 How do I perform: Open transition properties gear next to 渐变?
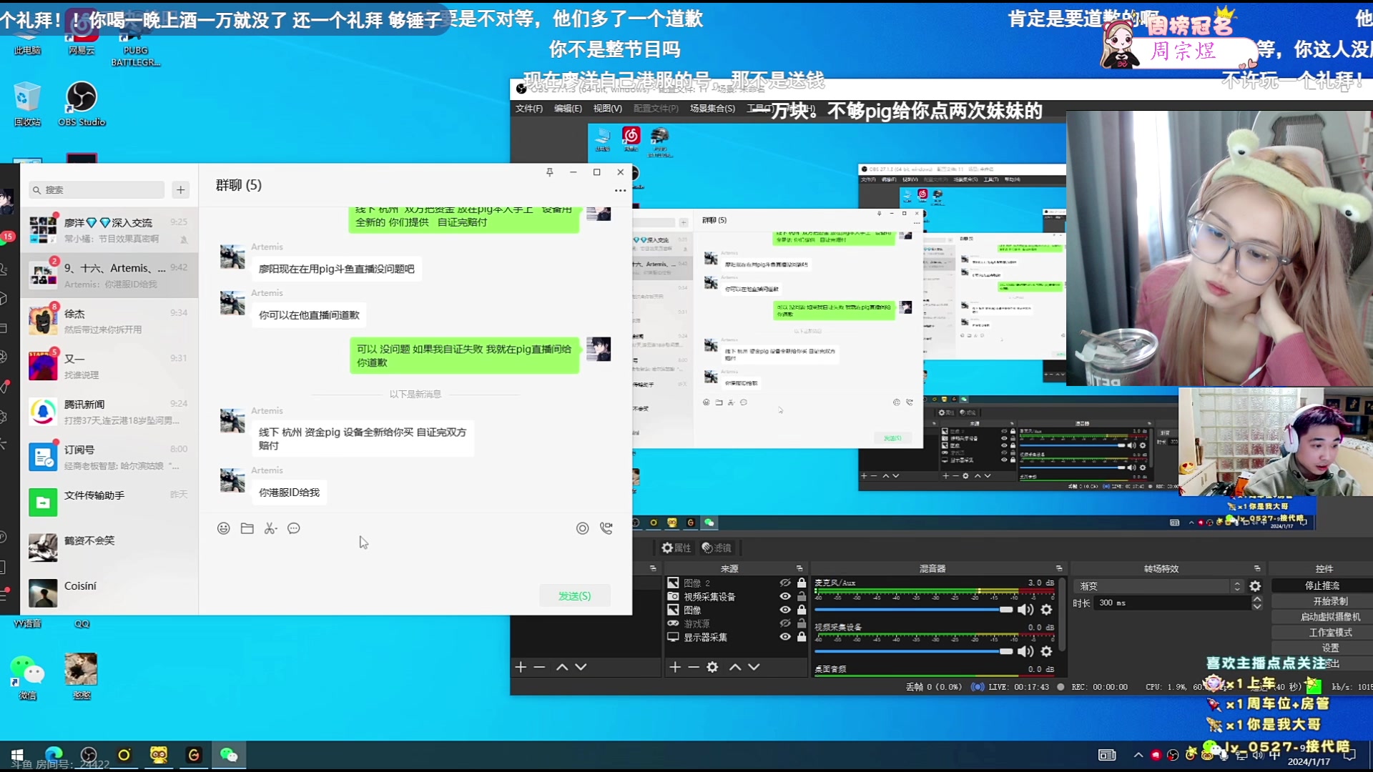point(1255,586)
